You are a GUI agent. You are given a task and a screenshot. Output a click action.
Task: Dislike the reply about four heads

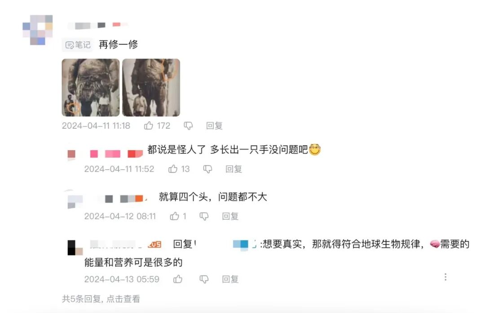click(204, 216)
